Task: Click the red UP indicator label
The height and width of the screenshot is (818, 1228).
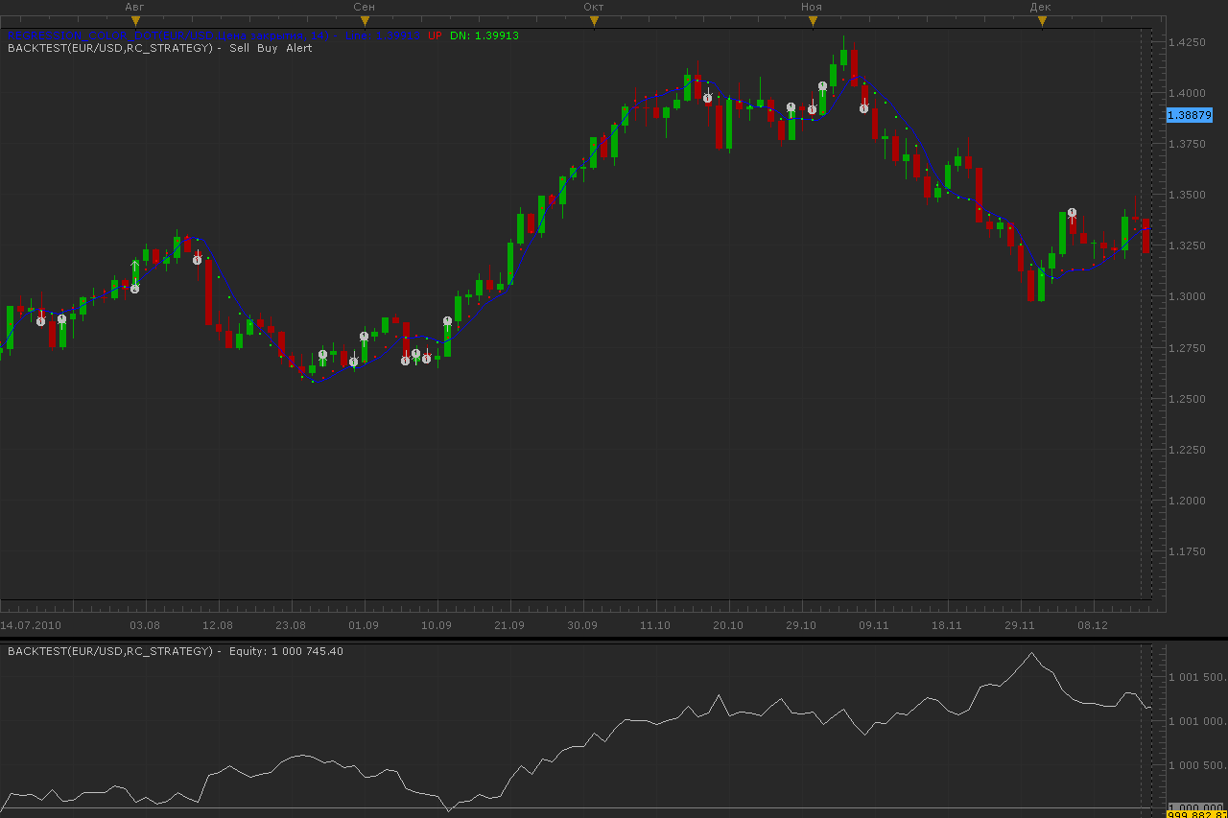Action: [435, 35]
